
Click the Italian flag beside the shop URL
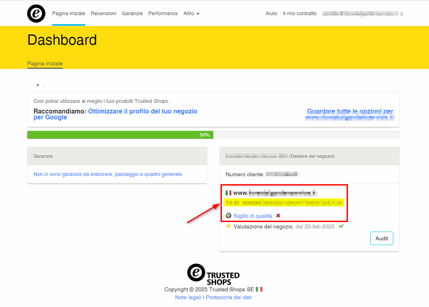(228, 193)
